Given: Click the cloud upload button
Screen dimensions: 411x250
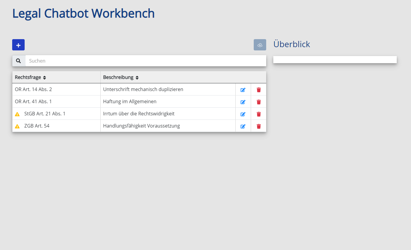Looking at the screenshot, I should click(260, 45).
